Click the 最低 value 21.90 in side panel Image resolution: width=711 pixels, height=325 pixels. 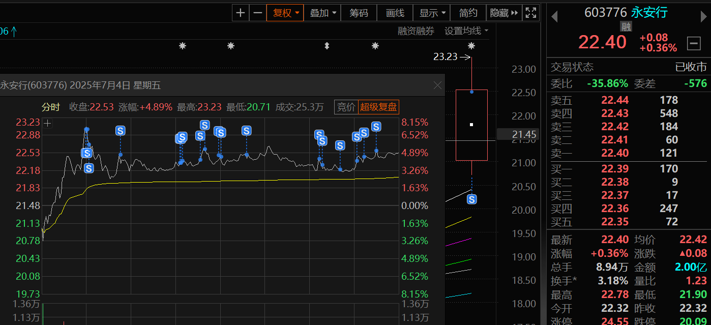[693, 294]
